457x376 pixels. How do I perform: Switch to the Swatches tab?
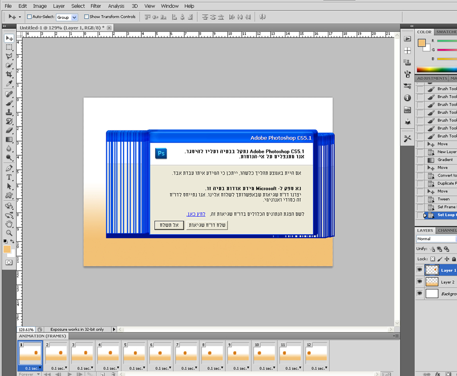tap(446, 32)
